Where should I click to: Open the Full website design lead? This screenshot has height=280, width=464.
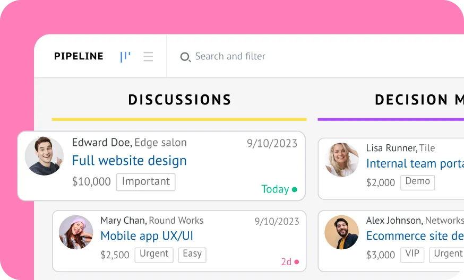(129, 161)
